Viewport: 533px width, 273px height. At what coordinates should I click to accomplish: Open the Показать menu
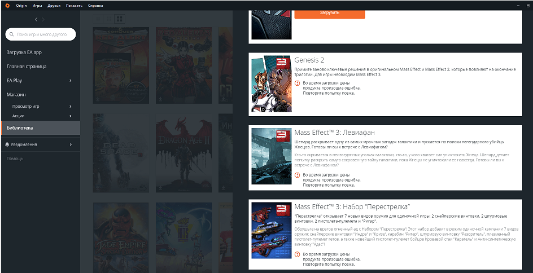pos(74,6)
